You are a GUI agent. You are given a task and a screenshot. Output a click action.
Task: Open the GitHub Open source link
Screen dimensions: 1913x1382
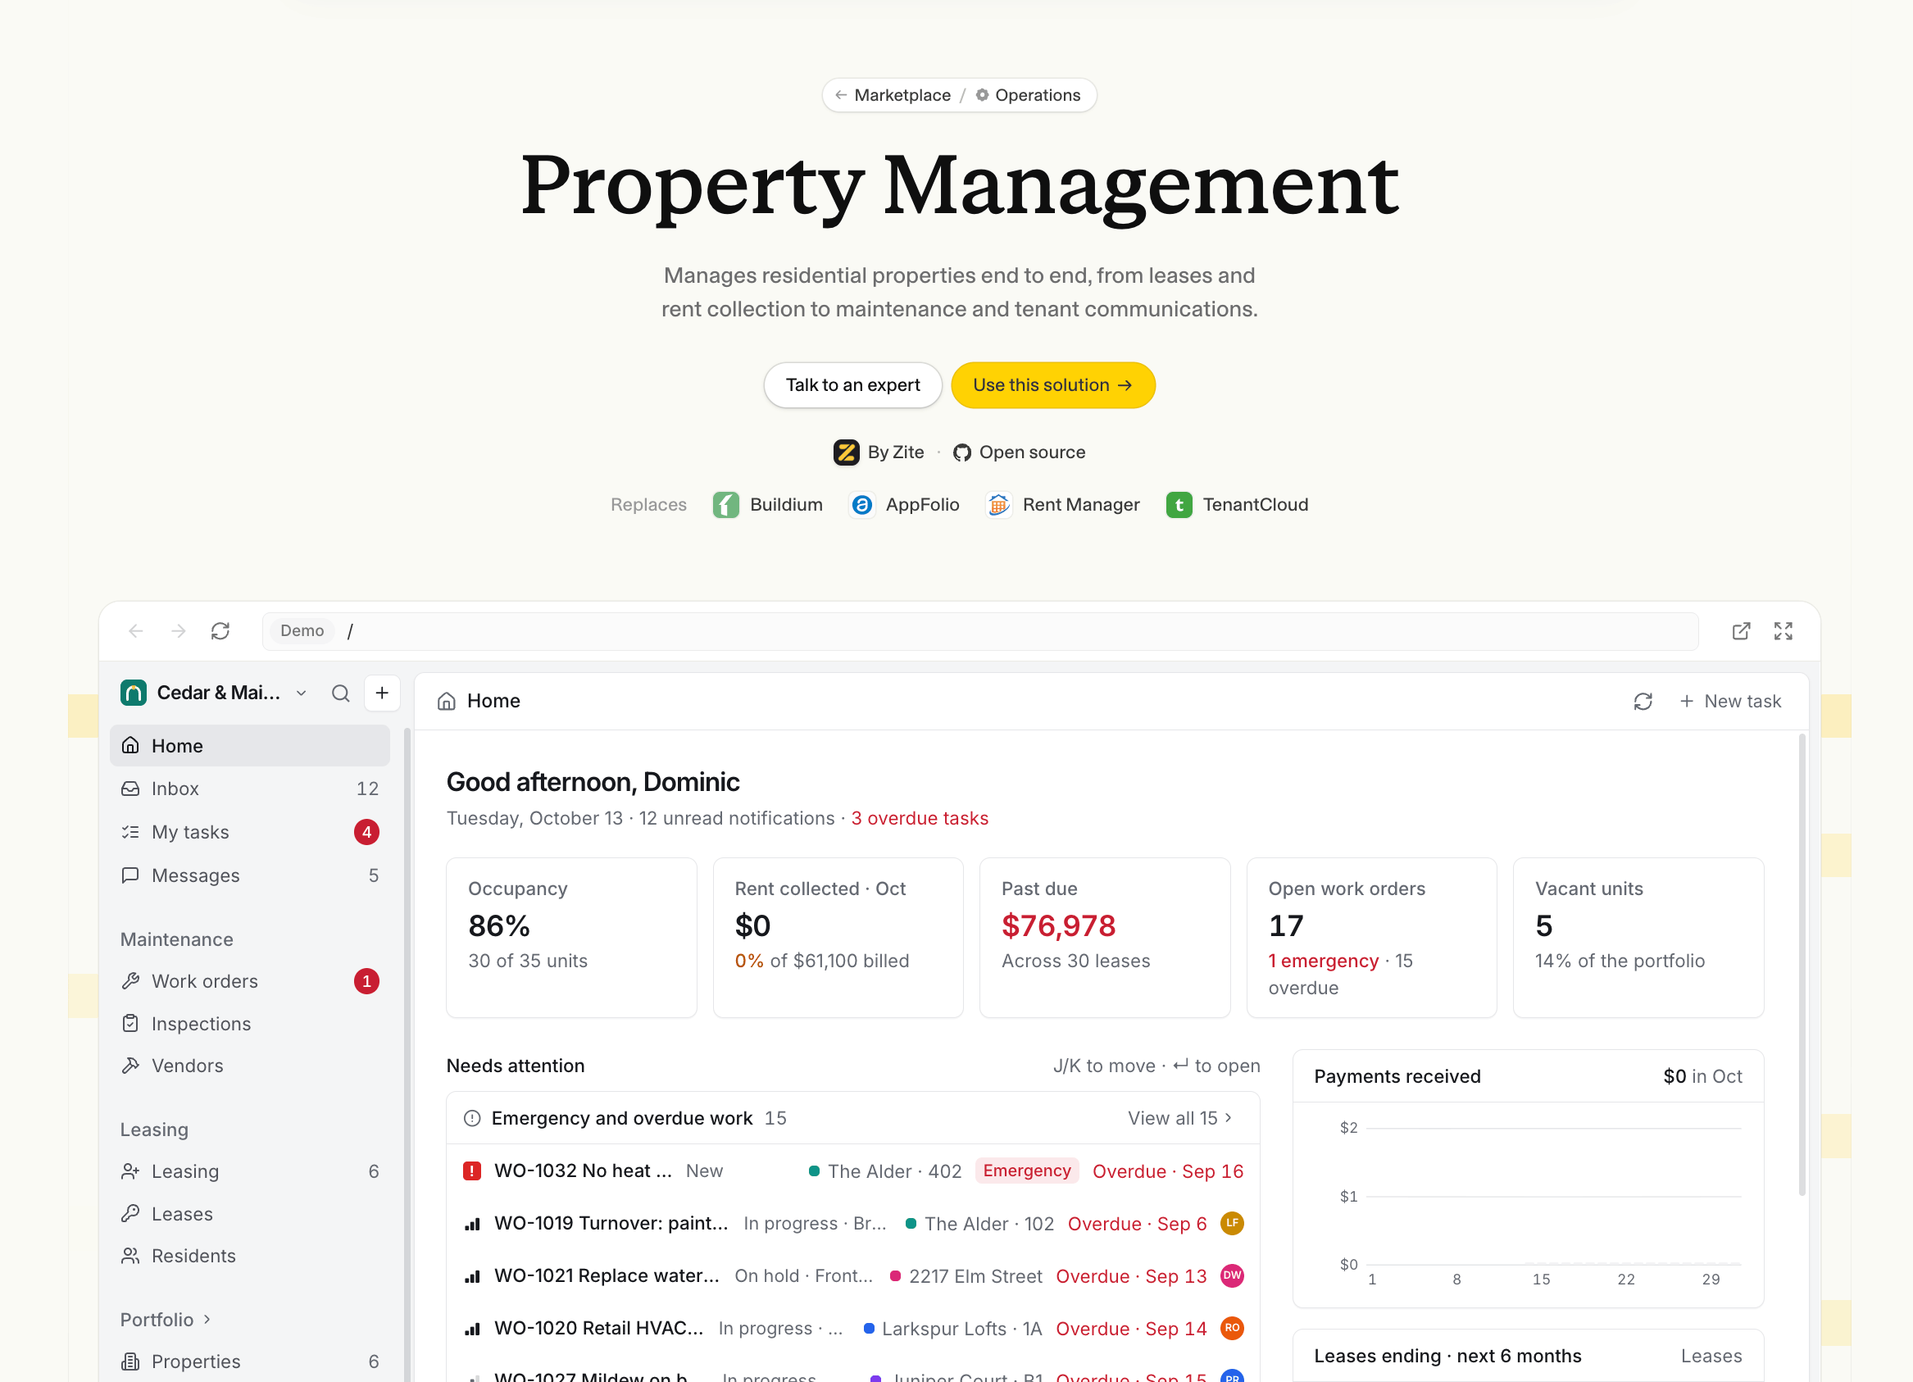pyautogui.click(x=1019, y=452)
